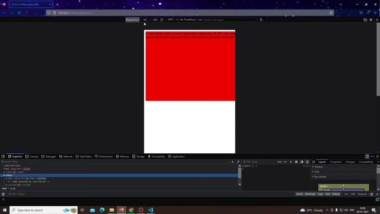This screenshot has width=380, height=214.
Task: Open the Memory tab
Action: coord(122,156)
